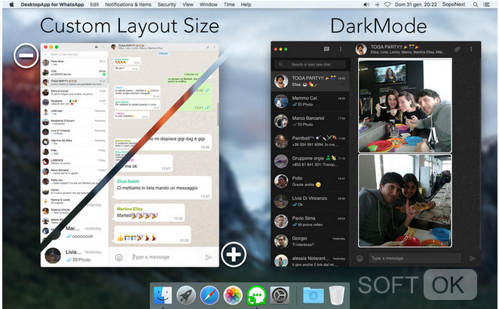Select the Gruppone orgie chat
The image size is (499, 309).
pos(311,161)
